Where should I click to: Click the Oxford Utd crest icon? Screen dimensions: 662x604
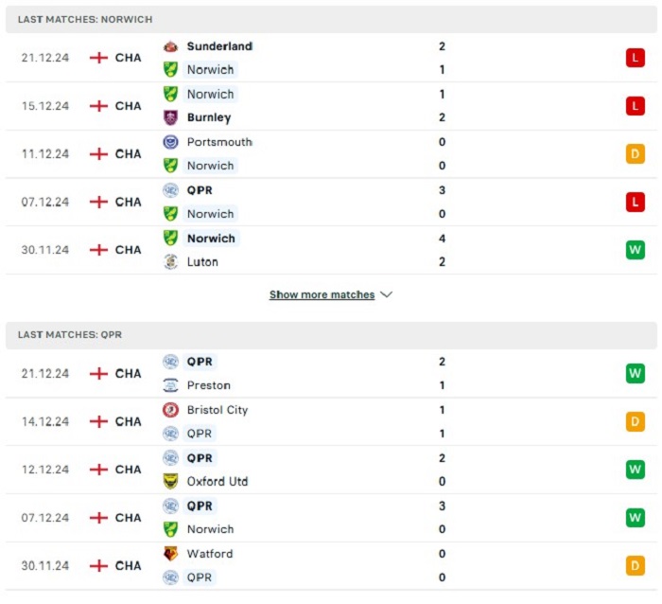[170, 482]
